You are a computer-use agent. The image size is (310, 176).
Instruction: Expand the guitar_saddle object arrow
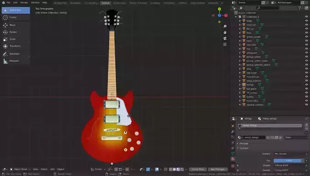[x=240, y=37]
